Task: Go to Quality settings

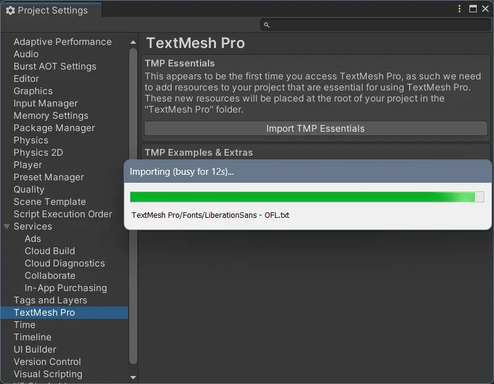Action: click(29, 189)
